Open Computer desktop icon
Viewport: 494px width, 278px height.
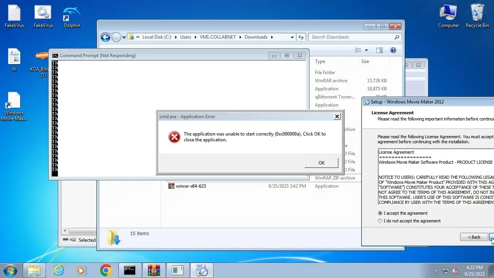click(x=448, y=16)
